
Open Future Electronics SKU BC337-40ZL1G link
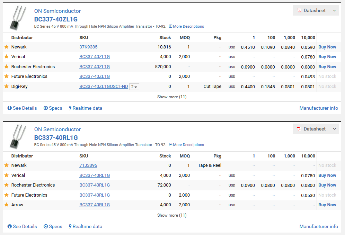point(95,76)
